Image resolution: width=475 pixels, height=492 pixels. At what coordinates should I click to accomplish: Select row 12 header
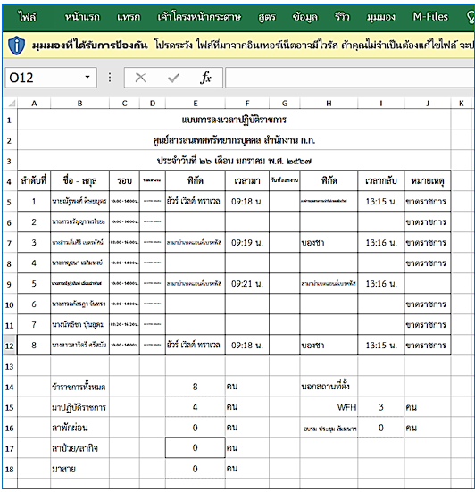(10, 346)
